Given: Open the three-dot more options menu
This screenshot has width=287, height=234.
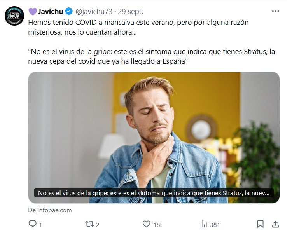Looking at the screenshot, I should coord(275,11).
